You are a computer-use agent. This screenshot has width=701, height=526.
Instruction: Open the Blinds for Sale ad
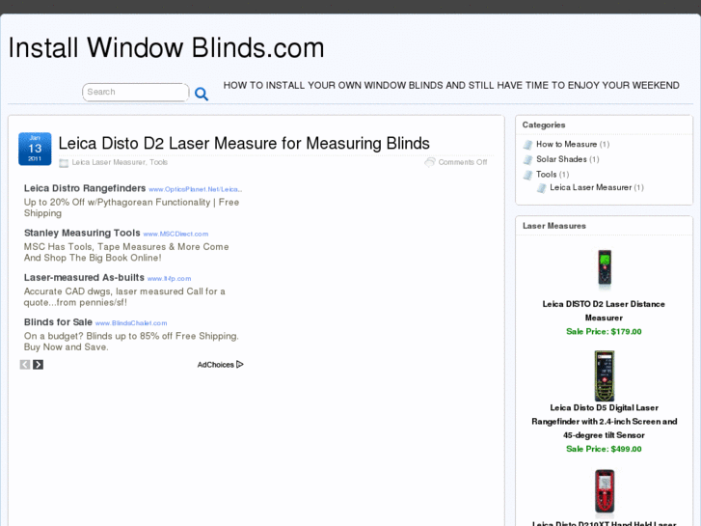tap(58, 321)
